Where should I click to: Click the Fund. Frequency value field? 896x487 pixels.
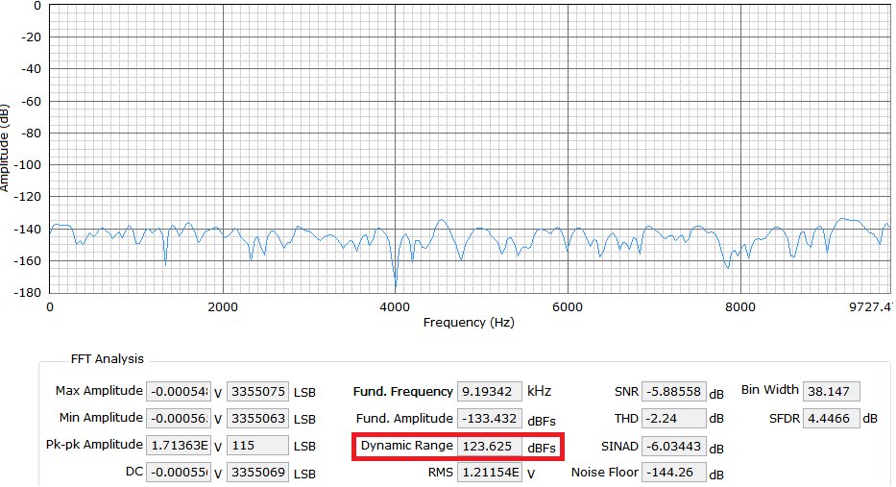[x=490, y=392]
